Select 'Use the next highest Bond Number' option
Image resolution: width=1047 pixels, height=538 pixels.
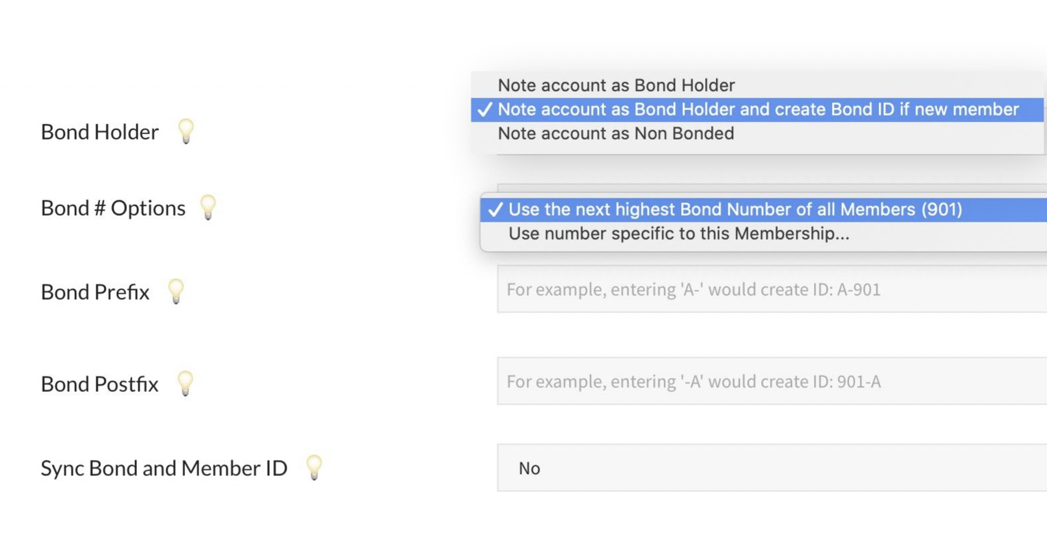(x=735, y=210)
